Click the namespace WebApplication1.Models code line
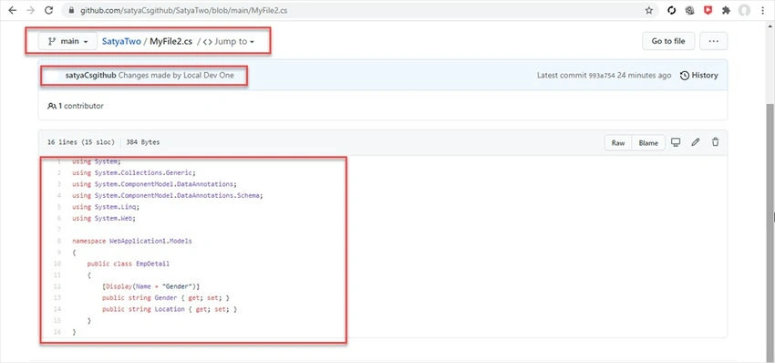This screenshot has width=775, height=363. point(132,242)
